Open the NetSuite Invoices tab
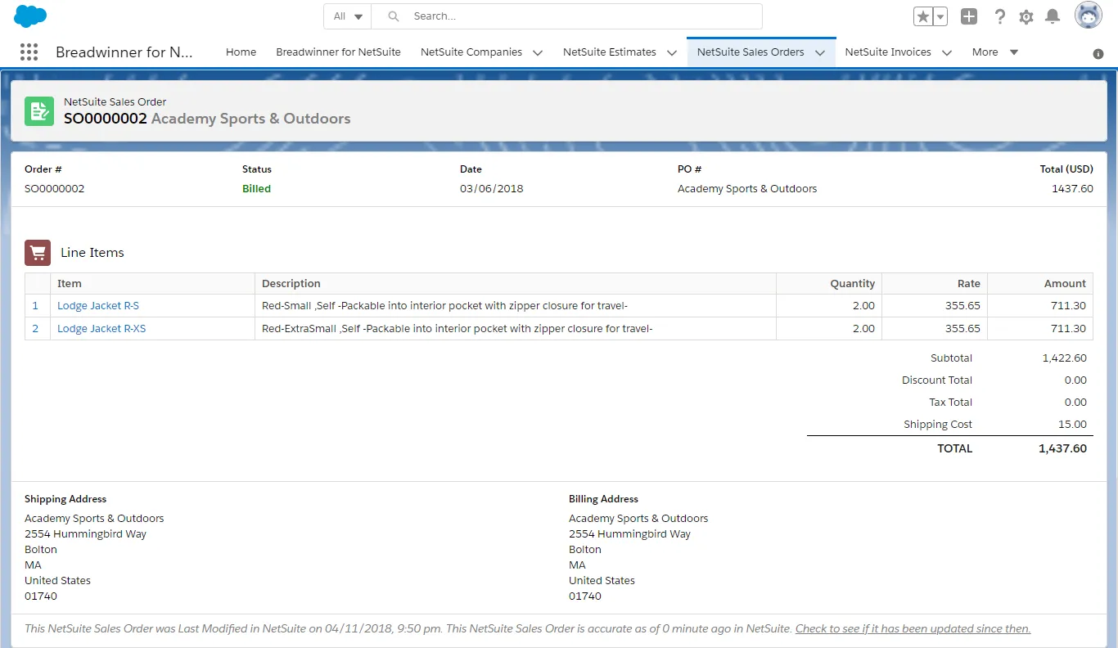 tap(888, 52)
